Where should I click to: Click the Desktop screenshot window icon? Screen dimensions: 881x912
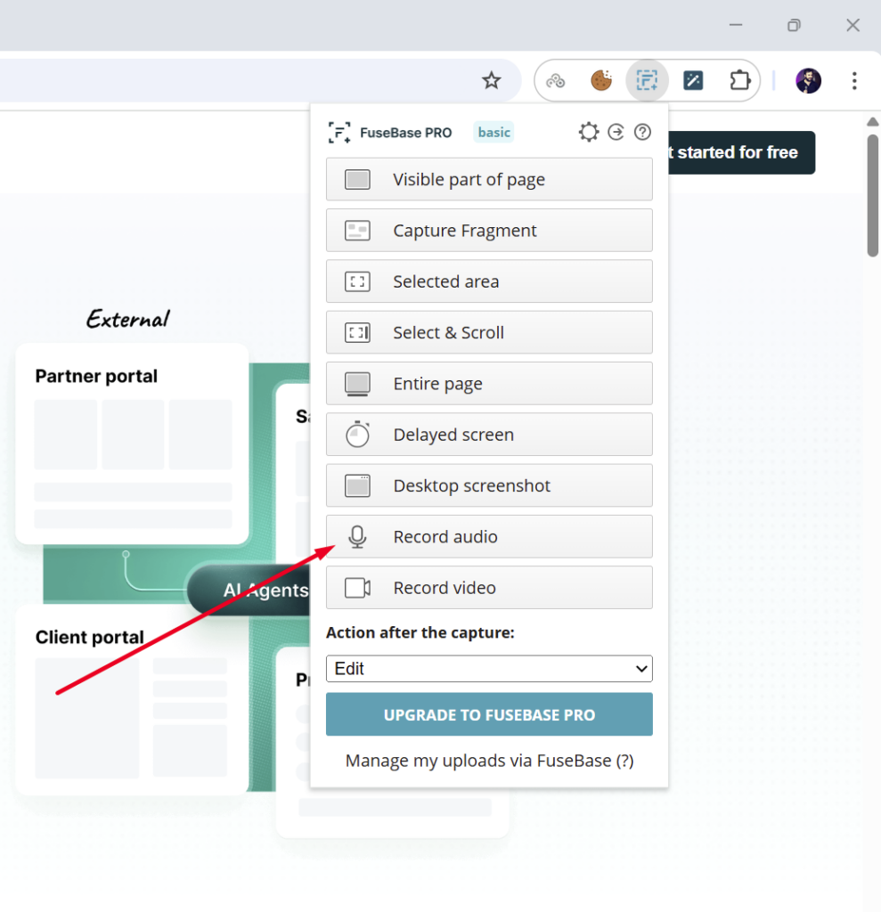point(357,485)
